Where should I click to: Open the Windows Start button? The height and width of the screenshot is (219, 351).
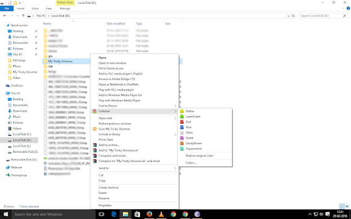(5, 214)
